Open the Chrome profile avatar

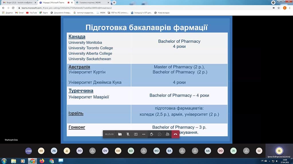[x=285, y=8]
